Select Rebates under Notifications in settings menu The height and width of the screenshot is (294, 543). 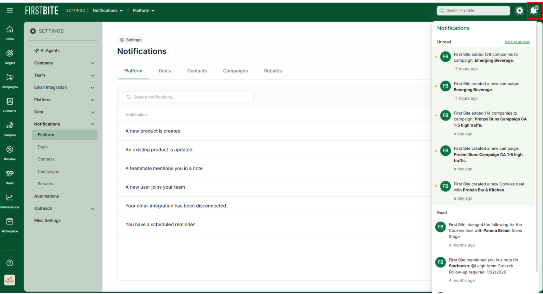click(x=45, y=184)
